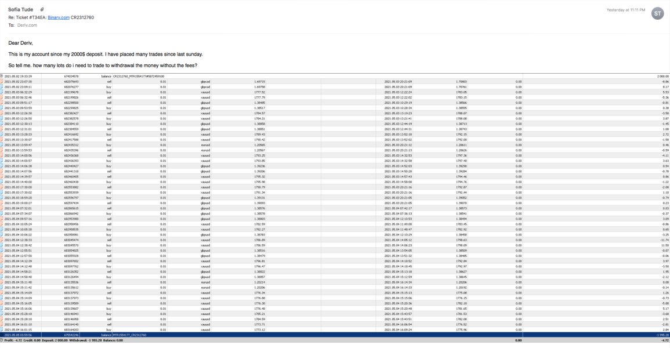Screen dimensions: 670x348
Task: Click the open time '2021.05.02 19:33:39'
Action: 18,77
